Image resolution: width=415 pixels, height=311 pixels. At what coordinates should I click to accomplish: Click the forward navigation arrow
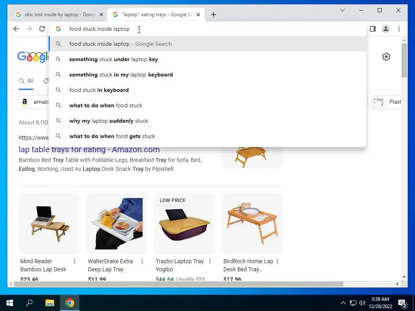point(29,29)
